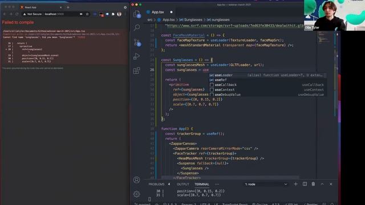The width and height of the screenshot is (365, 205).
Task: Click the Sunglasses breadcrumb segment
Action: click(190, 20)
